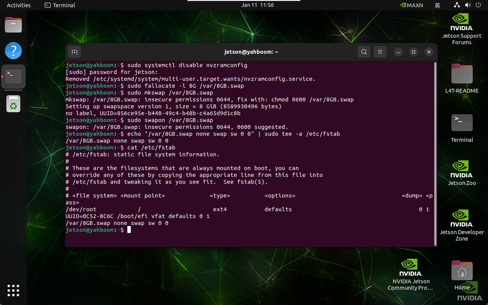Open the Files app in dock
Image resolution: width=488 pixels, height=305 pixels.
13,25
